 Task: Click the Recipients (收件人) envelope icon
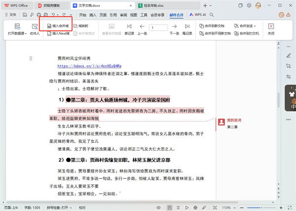pyautogui.click(x=35, y=26)
